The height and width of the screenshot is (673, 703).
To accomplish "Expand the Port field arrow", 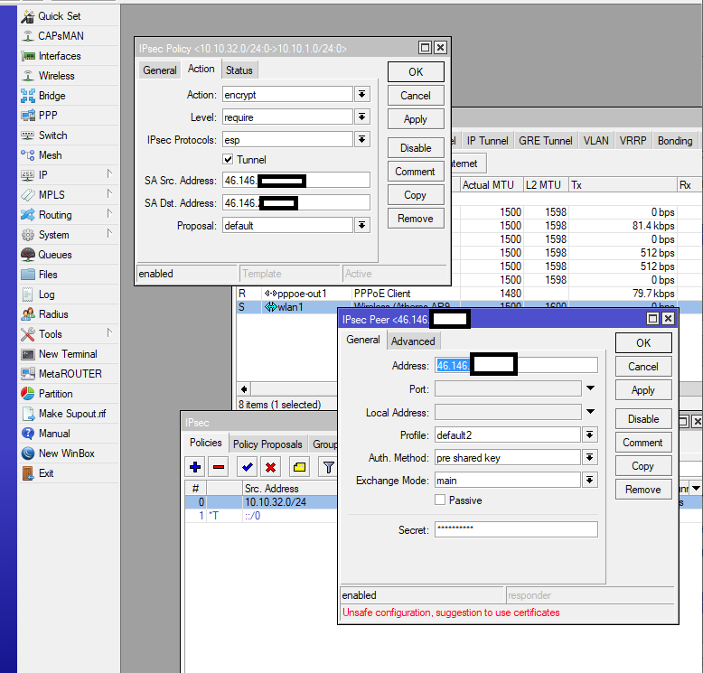I will pyautogui.click(x=590, y=388).
